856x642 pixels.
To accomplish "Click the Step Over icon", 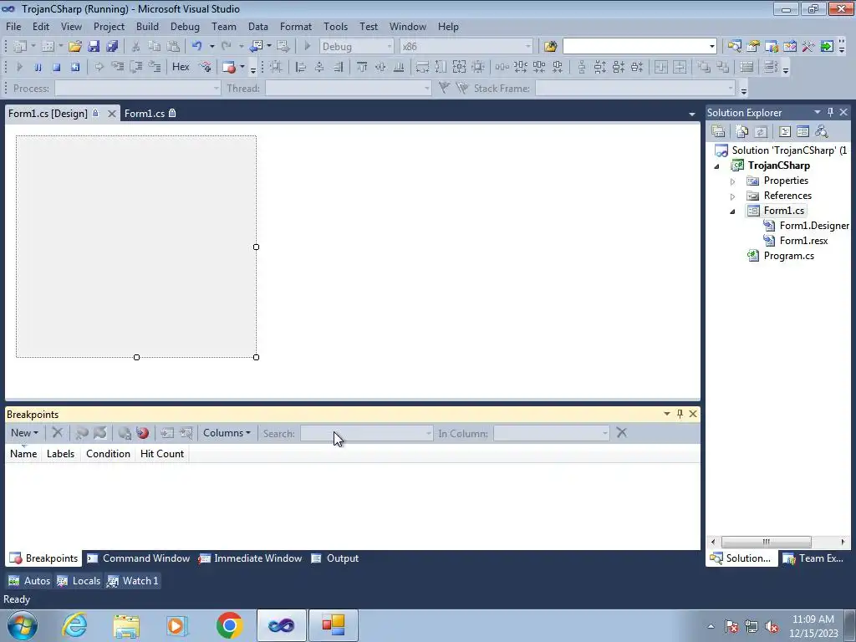I will [136, 67].
